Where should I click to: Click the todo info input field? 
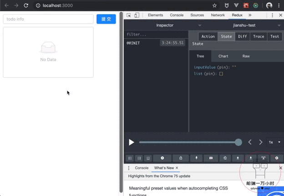[48, 19]
